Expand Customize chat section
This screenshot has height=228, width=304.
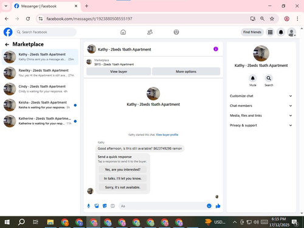[261, 96]
